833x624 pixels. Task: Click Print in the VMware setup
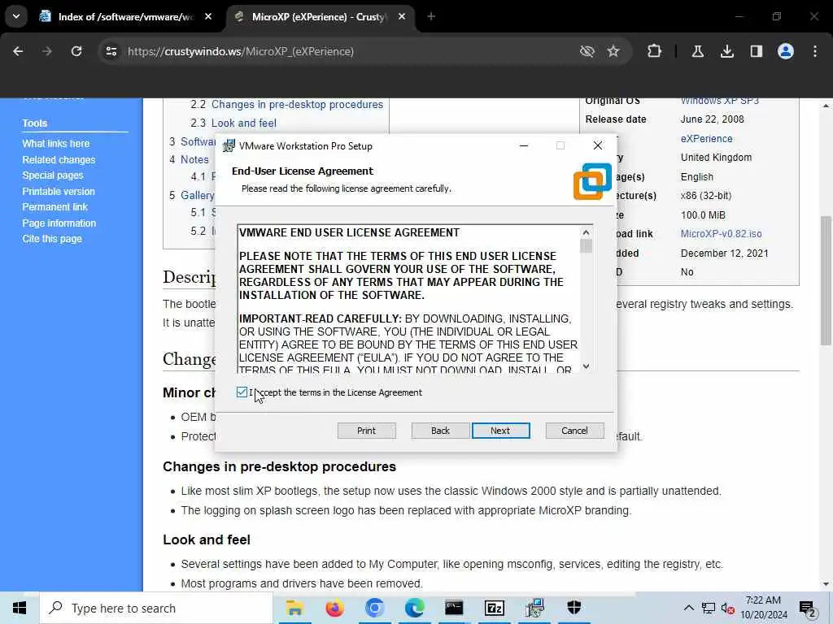coord(367,431)
